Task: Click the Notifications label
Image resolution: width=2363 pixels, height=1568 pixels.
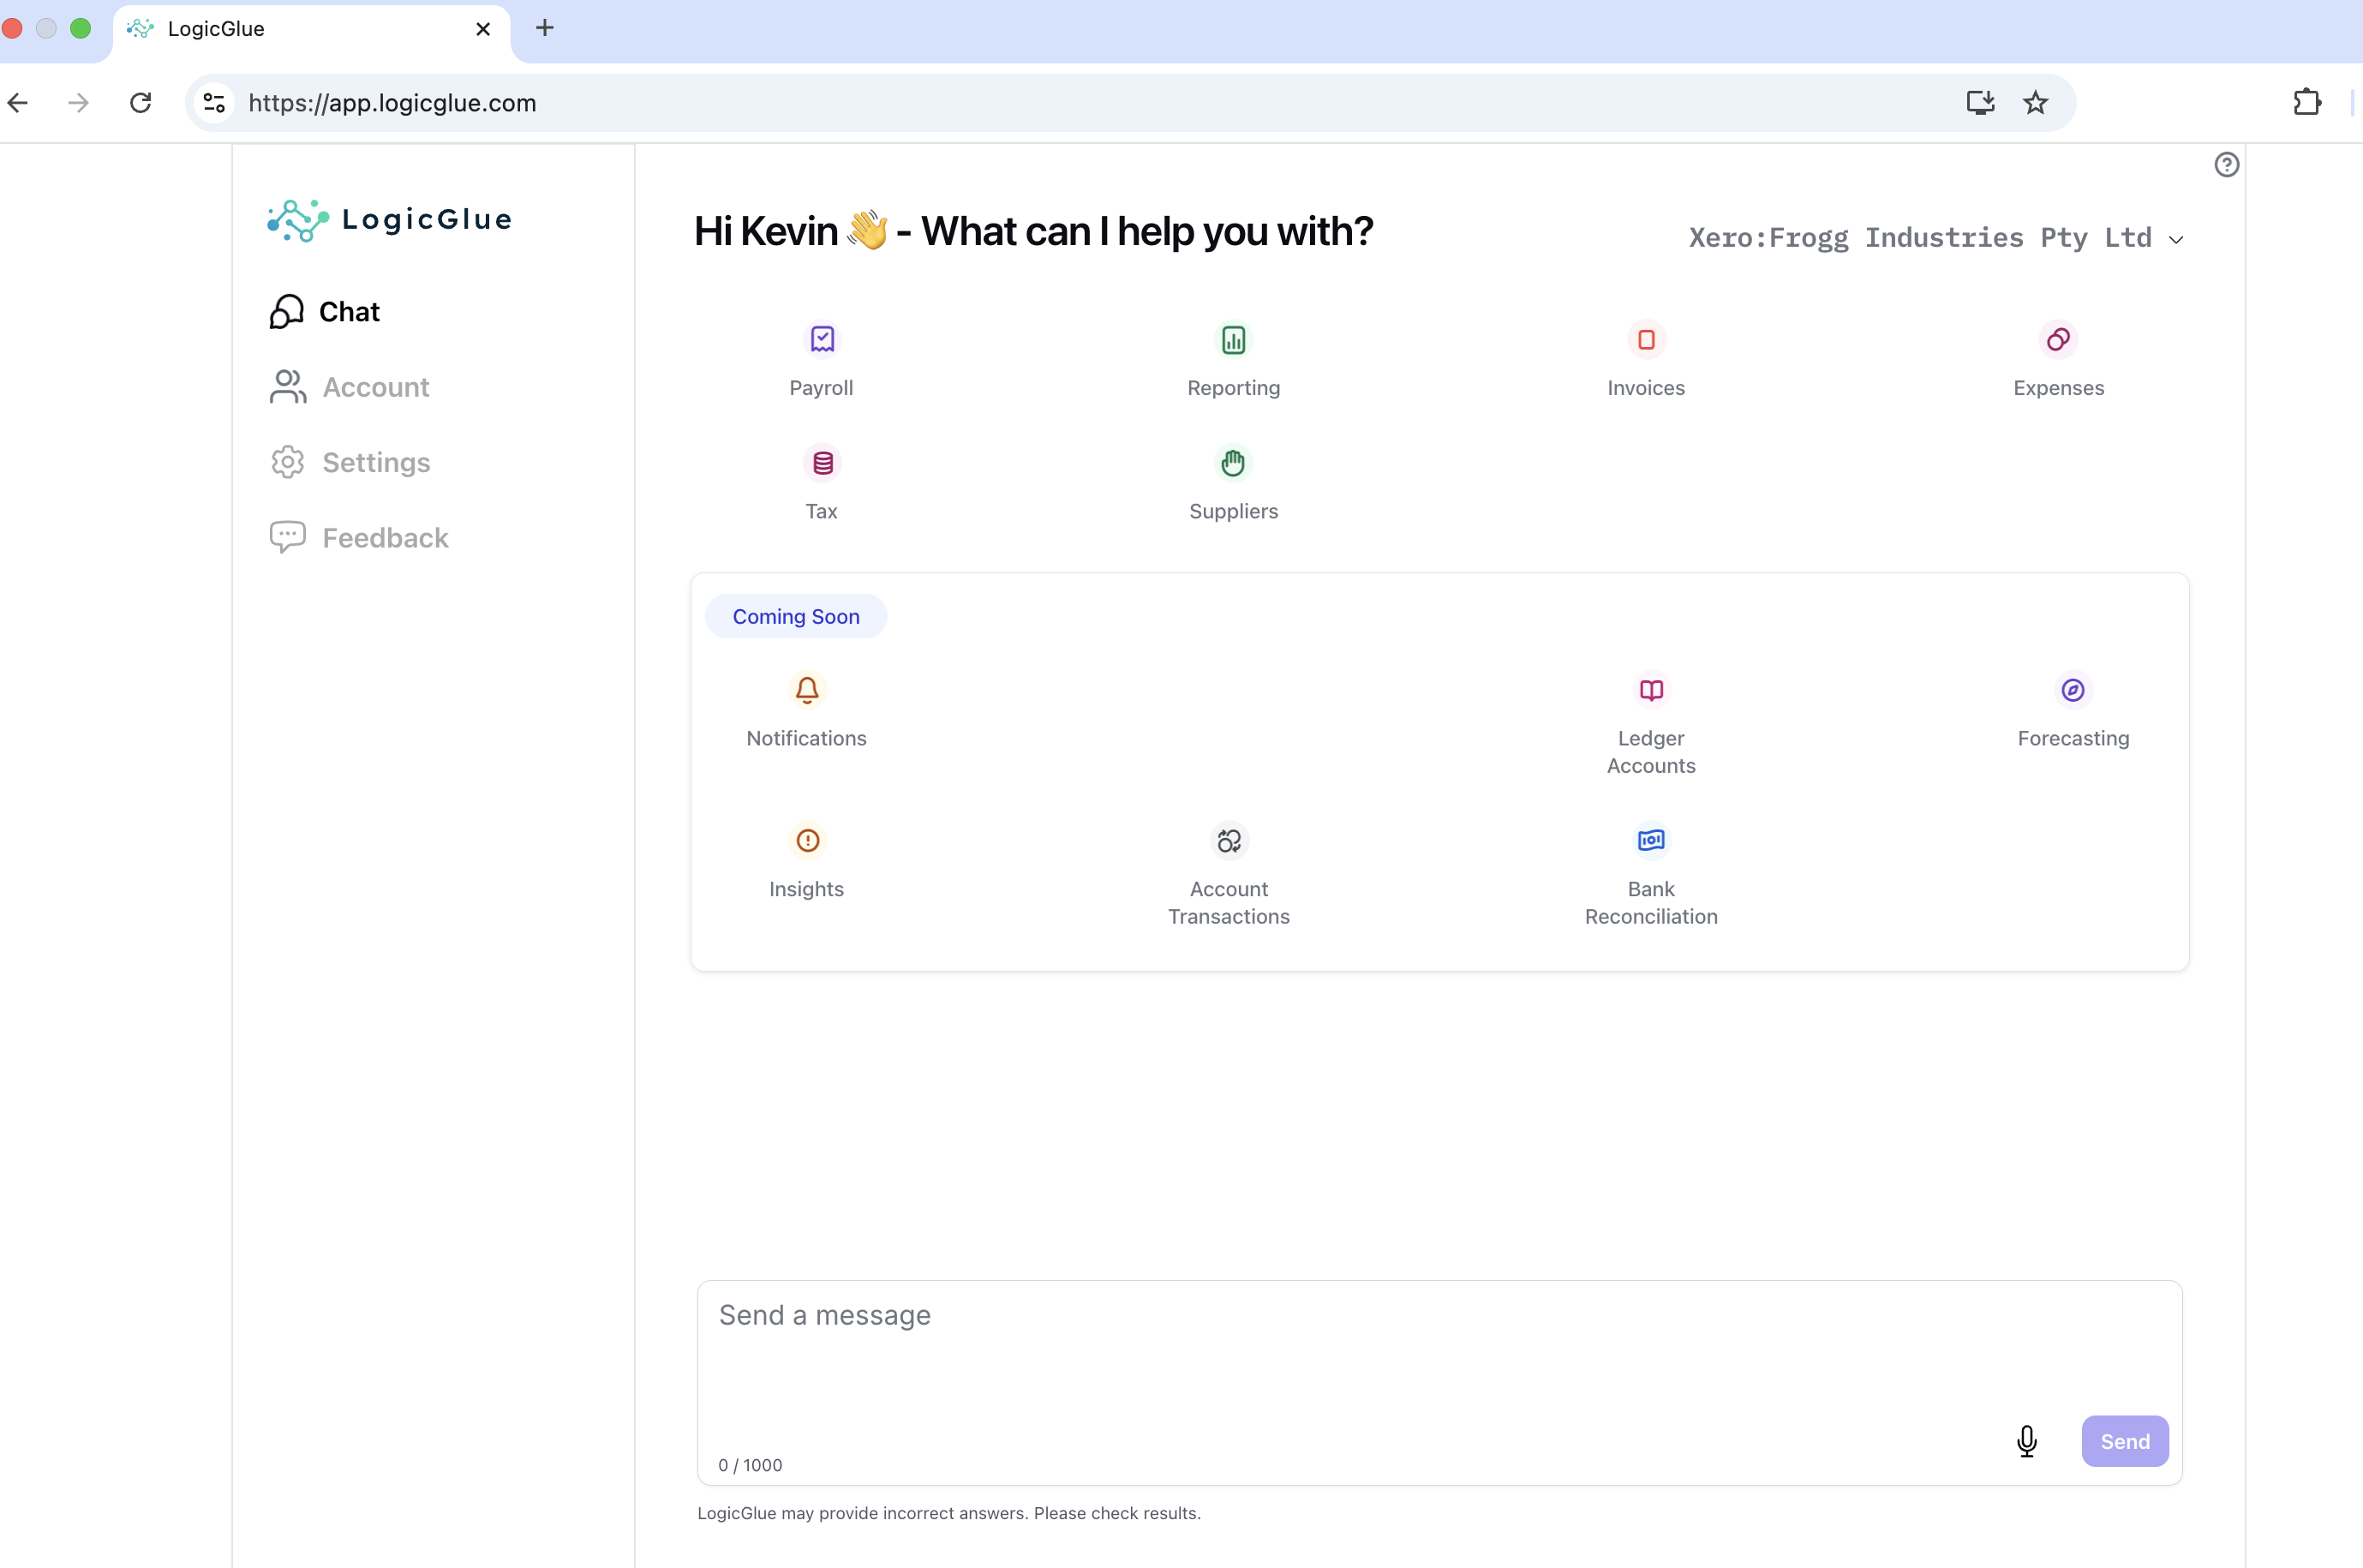Action: pyautogui.click(x=806, y=738)
